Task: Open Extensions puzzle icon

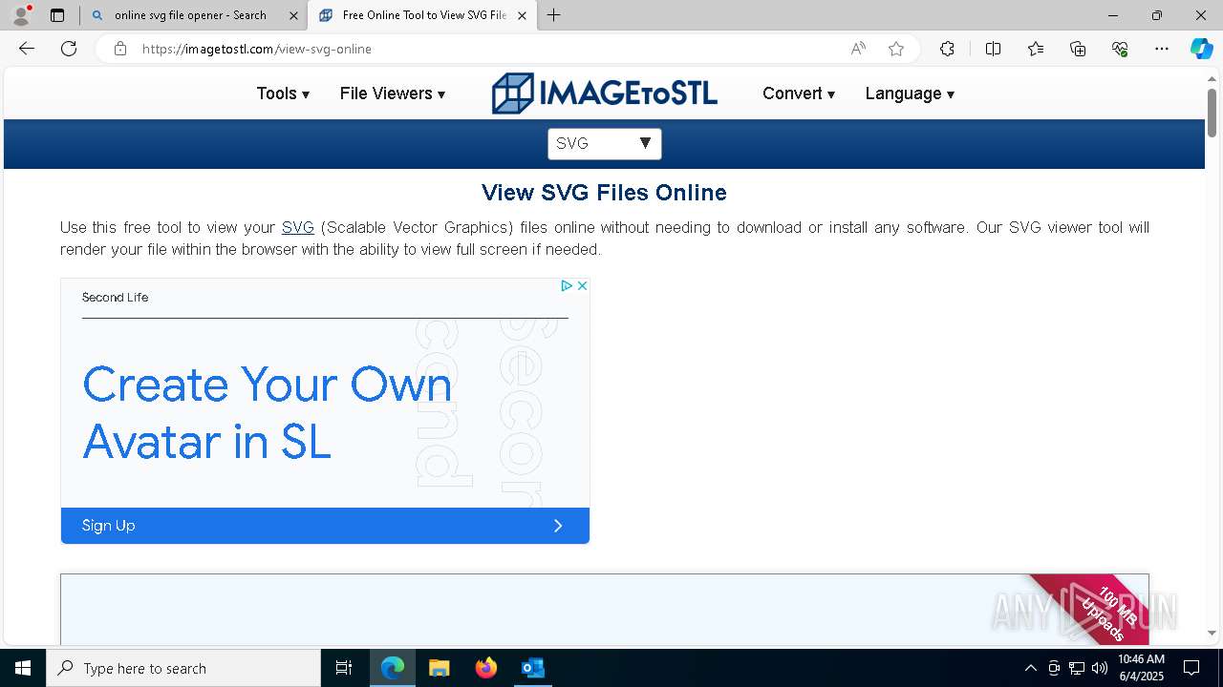Action: click(947, 49)
